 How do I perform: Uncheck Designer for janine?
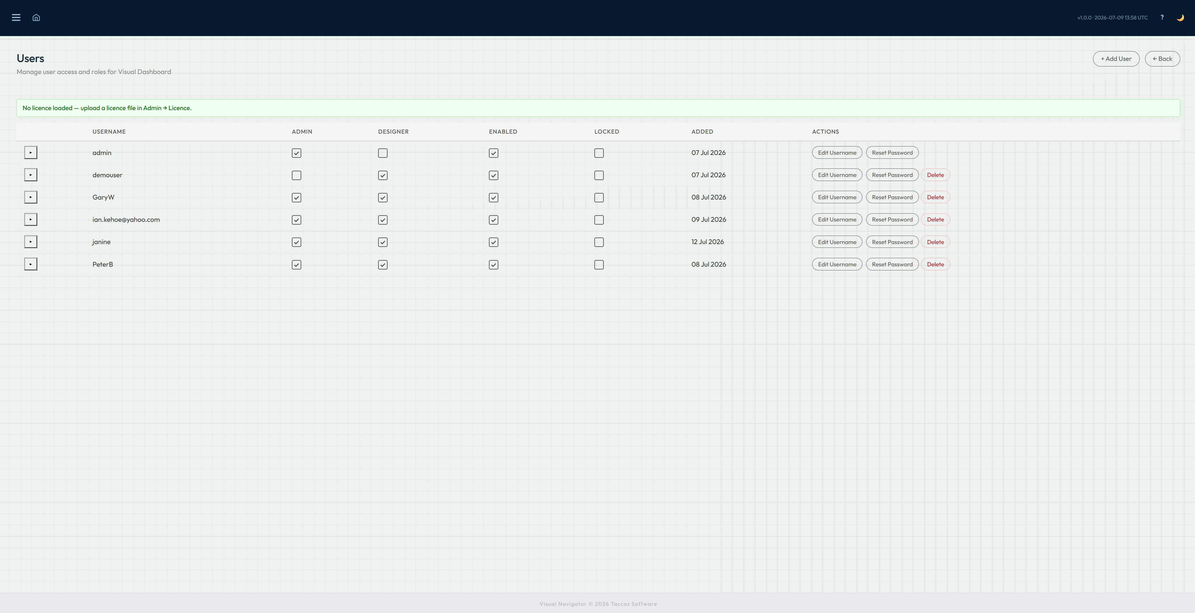tap(383, 242)
